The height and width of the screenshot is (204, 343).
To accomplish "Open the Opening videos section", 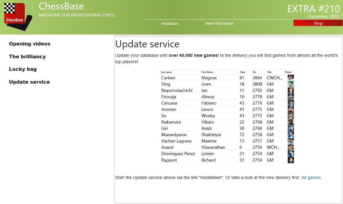I will click(x=30, y=44).
